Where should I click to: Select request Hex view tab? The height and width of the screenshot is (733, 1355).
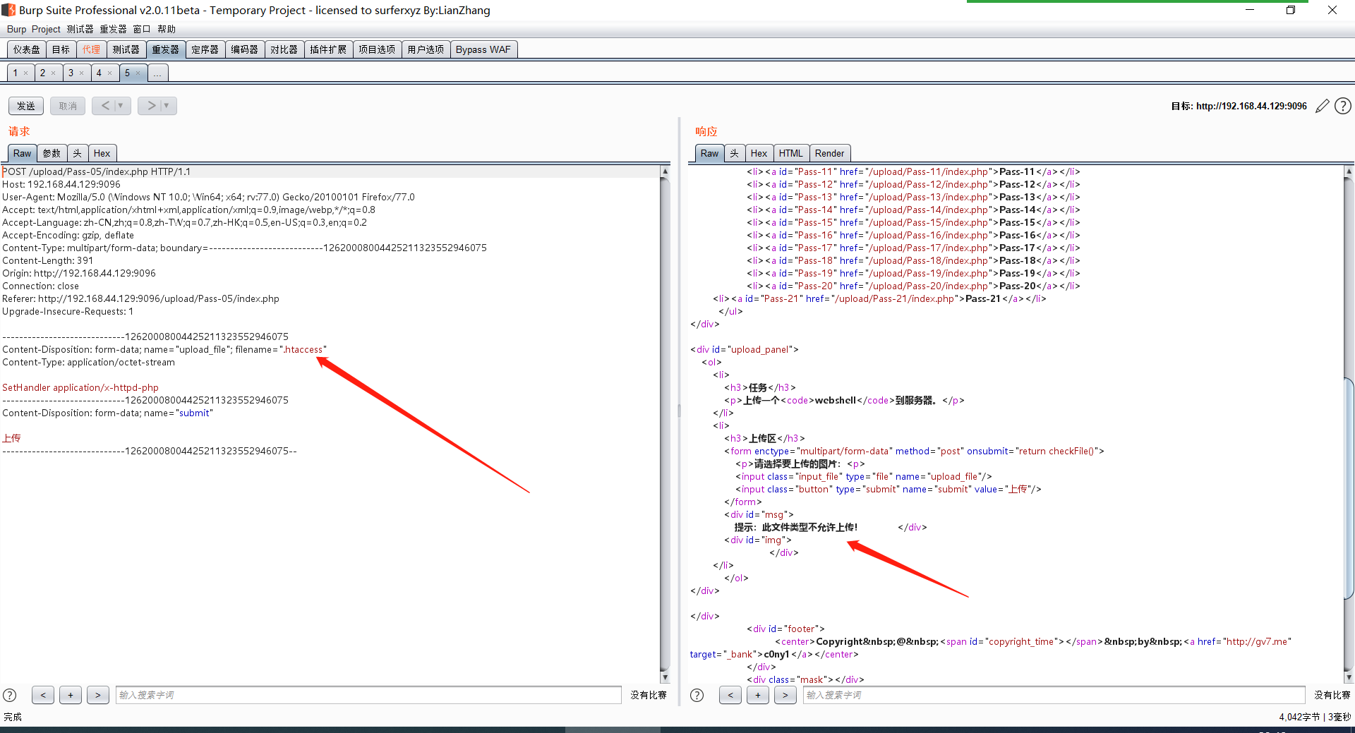102,153
